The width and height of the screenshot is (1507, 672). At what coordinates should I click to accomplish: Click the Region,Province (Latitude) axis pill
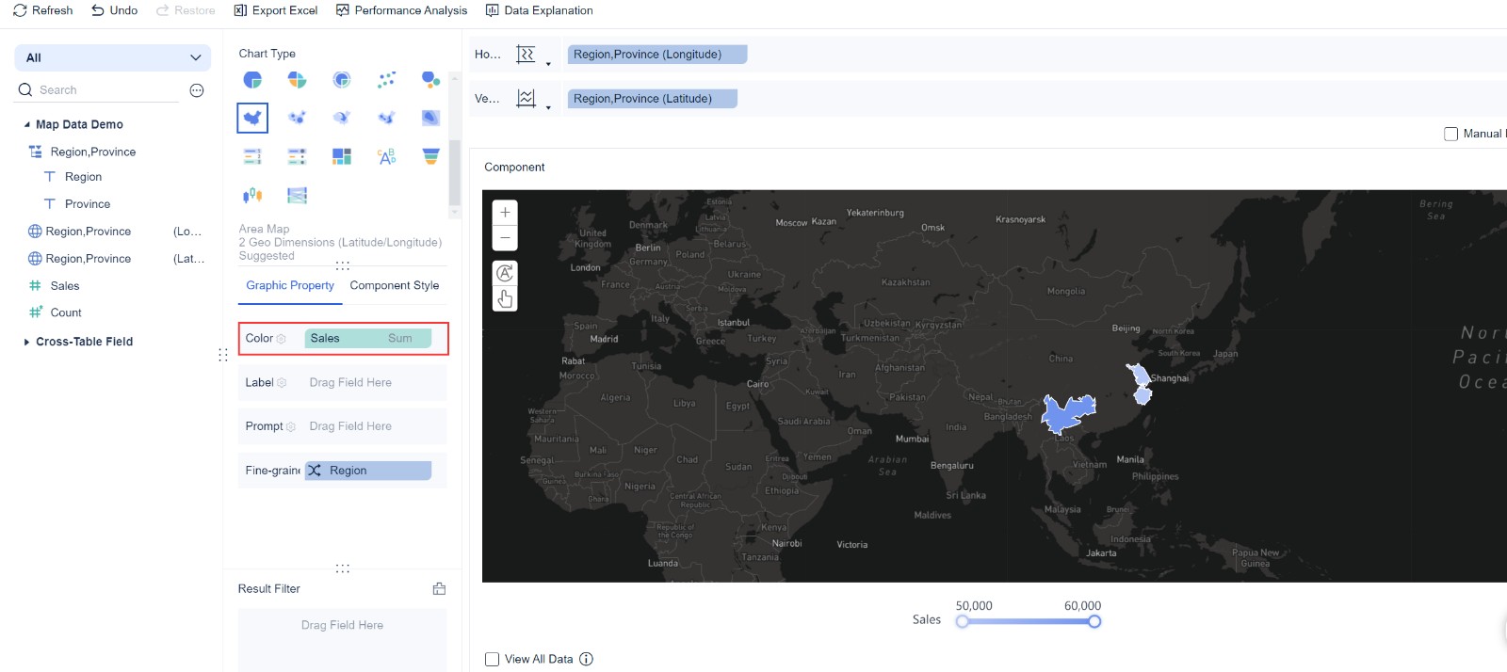(652, 99)
